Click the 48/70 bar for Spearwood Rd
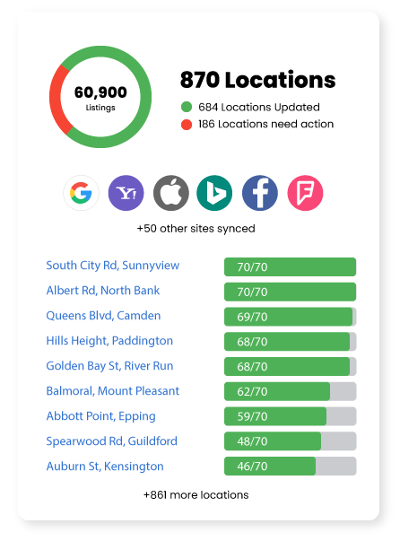This screenshot has height=541, width=400. coord(290,441)
